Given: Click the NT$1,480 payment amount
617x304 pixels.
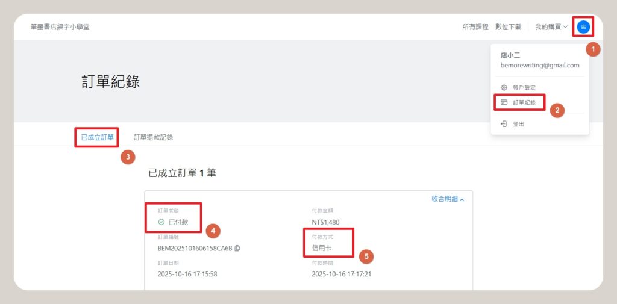Looking at the screenshot, I should coord(325,222).
